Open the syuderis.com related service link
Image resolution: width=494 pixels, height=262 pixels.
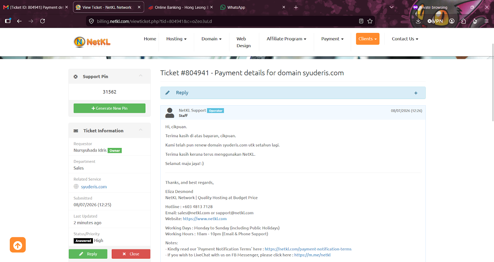pos(94,187)
